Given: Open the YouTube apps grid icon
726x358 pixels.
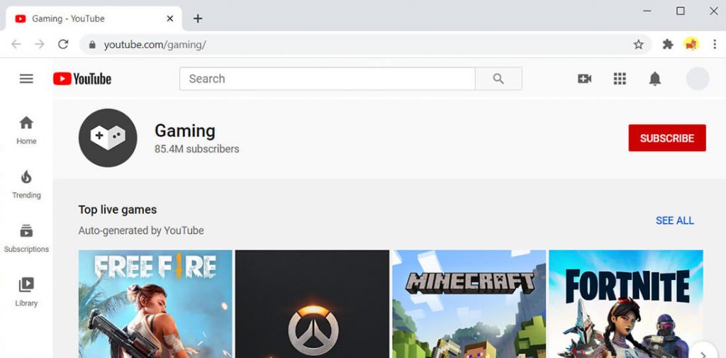Looking at the screenshot, I should (620, 79).
